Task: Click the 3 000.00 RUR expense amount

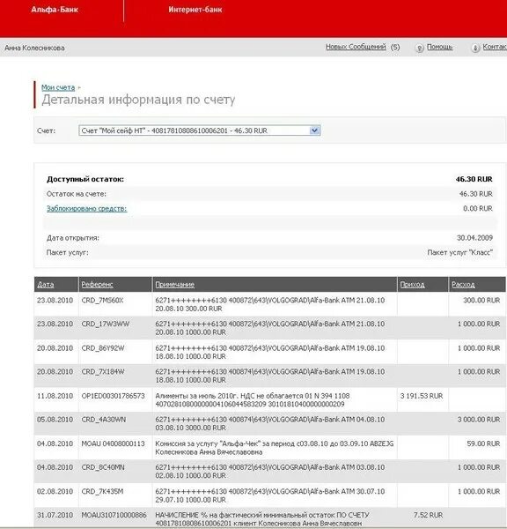Action: coord(479,420)
